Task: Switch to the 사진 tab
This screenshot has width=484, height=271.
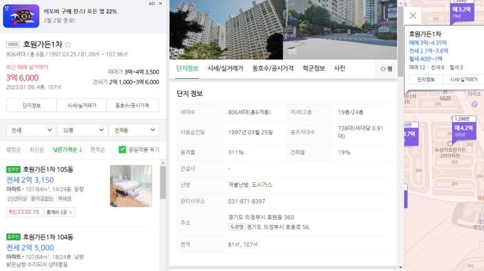Action: [x=339, y=68]
